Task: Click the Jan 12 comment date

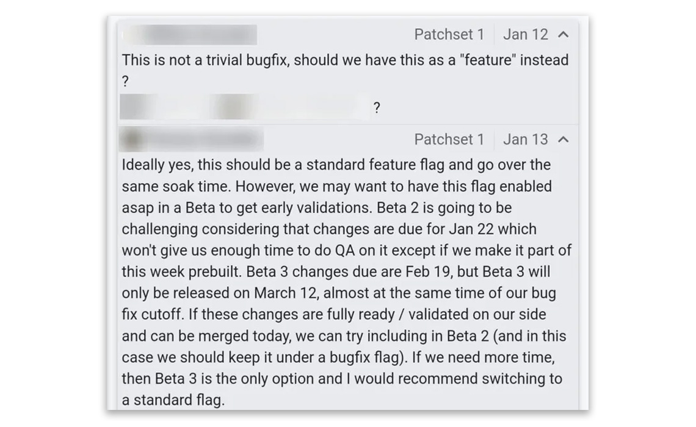Action: tap(525, 35)
